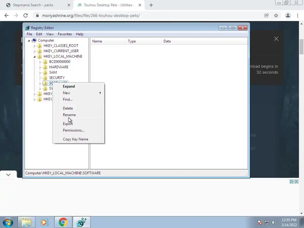The height and width of the screenshot is (228, 304).
Task: Open Windows Media Player from taskbar
Action: point(44,222)
